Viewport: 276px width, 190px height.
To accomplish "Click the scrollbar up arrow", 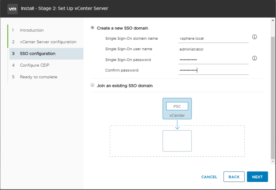I will click(x=273, y=20).
